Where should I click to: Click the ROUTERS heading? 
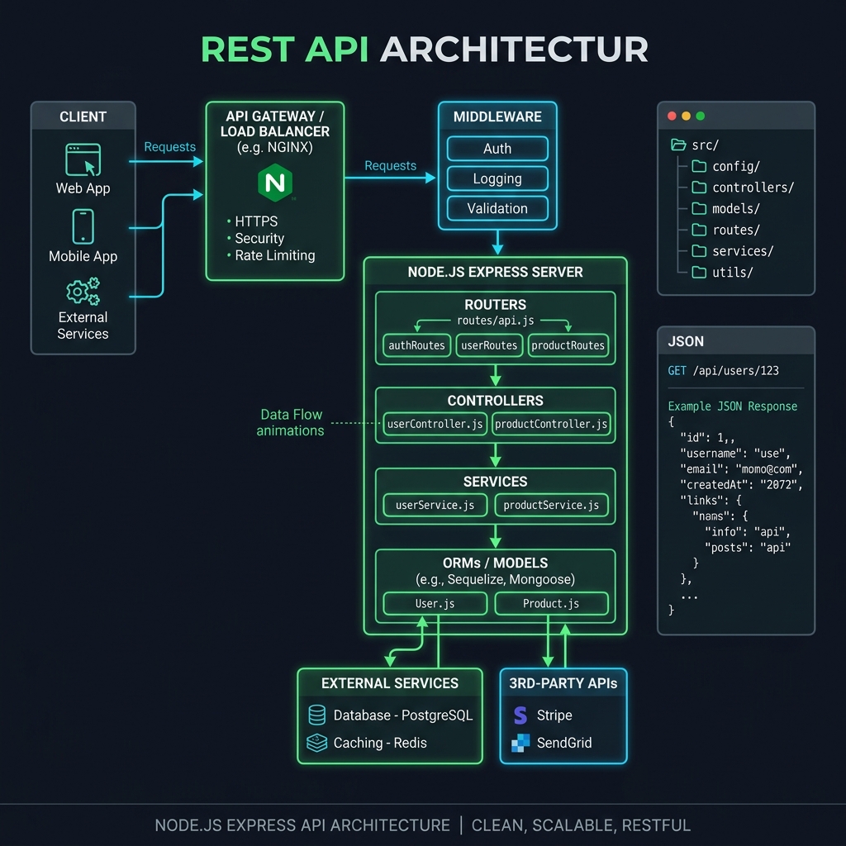(496, 304)
